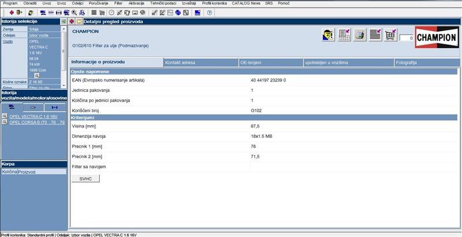Open the Program menu
This screenshot has width=462, height=237.
click(x=10, y=3)
